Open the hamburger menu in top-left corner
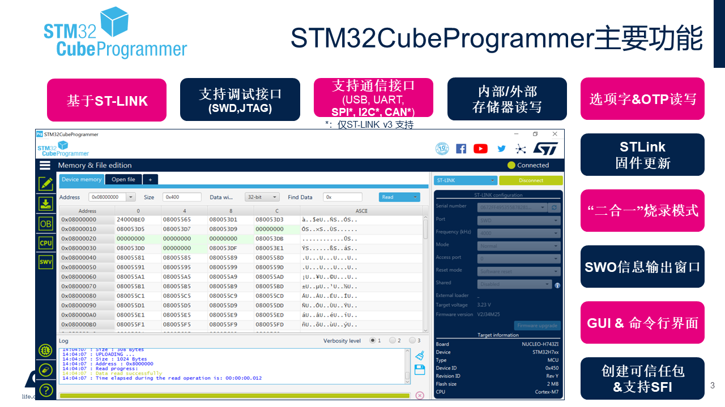Image resolution: width=725 pixels, height=407 pixels. tap(45, 166)
